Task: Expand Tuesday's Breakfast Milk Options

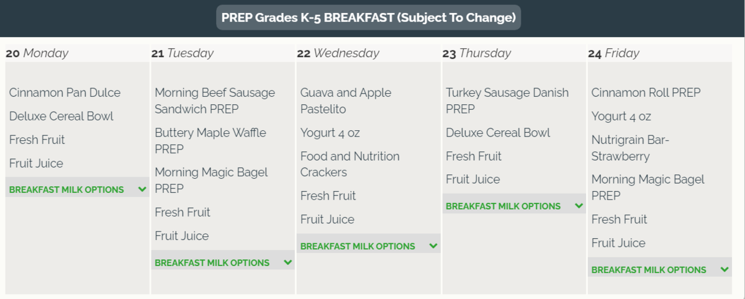Action: pos(223,263)
